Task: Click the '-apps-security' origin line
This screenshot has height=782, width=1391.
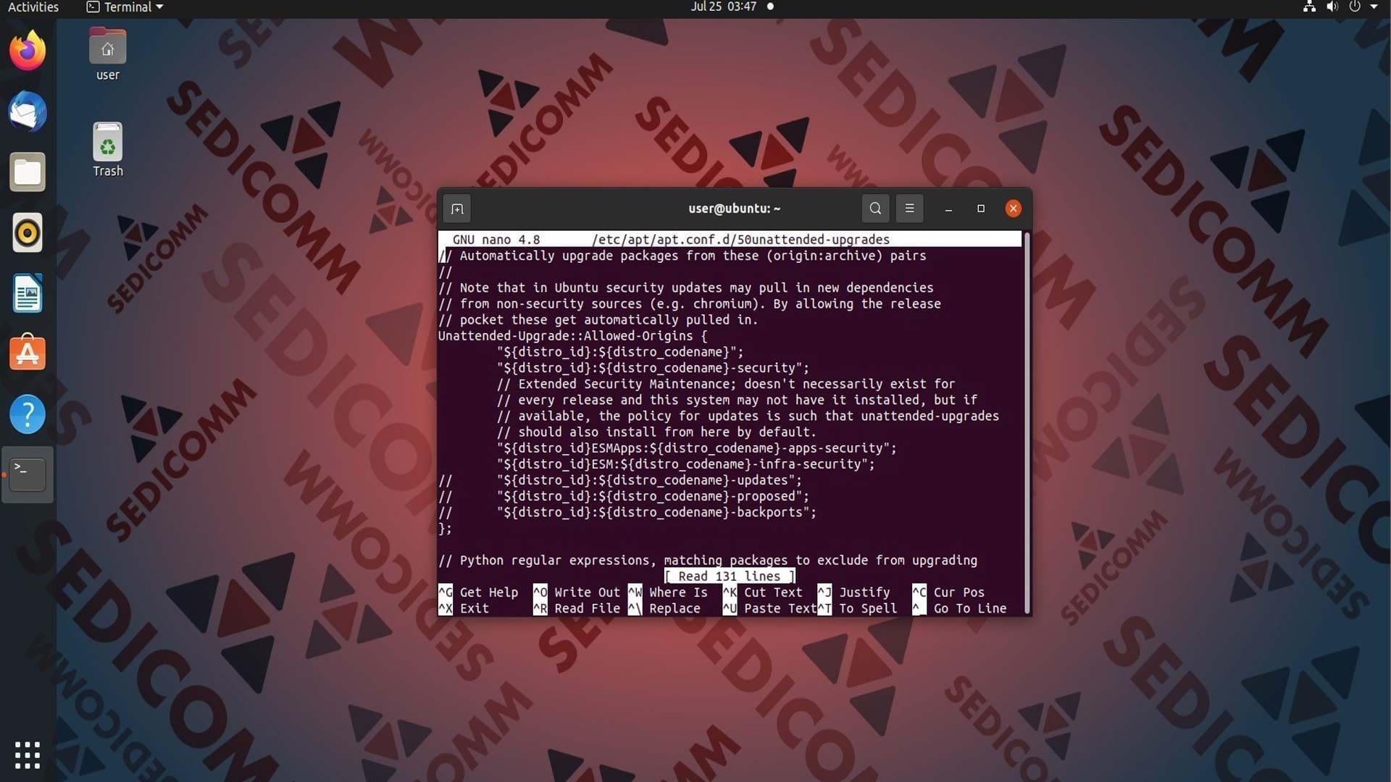Action: point(697,448)
